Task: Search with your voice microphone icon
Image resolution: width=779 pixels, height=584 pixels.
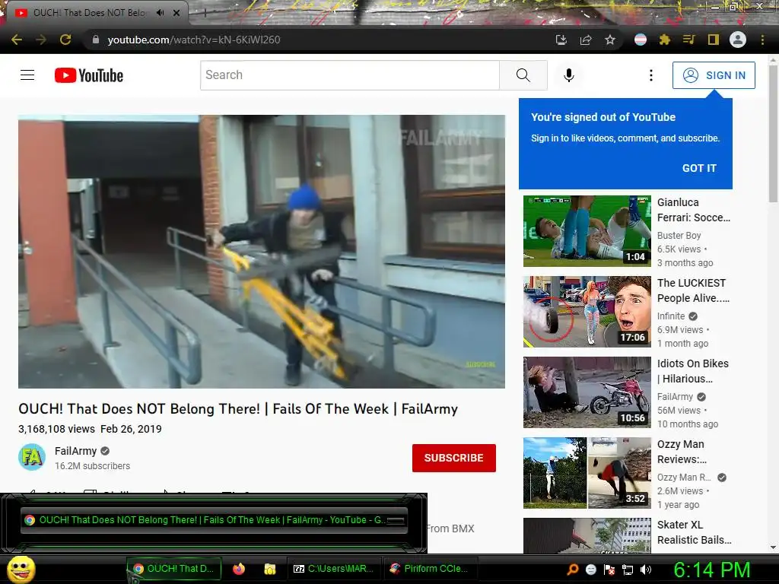Action: (x=569, y=75)
